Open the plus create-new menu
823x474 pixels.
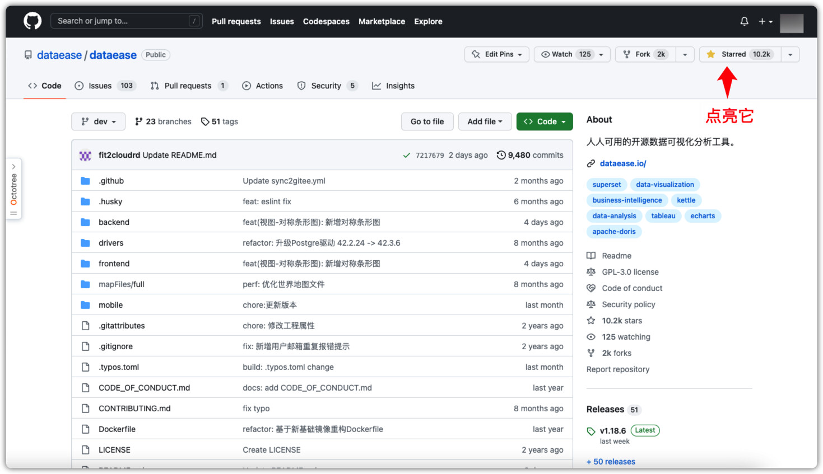click(765, 21)
